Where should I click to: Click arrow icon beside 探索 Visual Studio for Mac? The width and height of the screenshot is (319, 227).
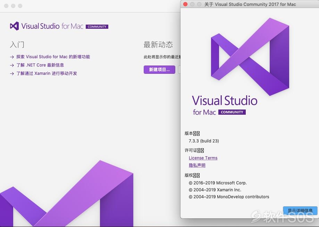tap(12, 57)
